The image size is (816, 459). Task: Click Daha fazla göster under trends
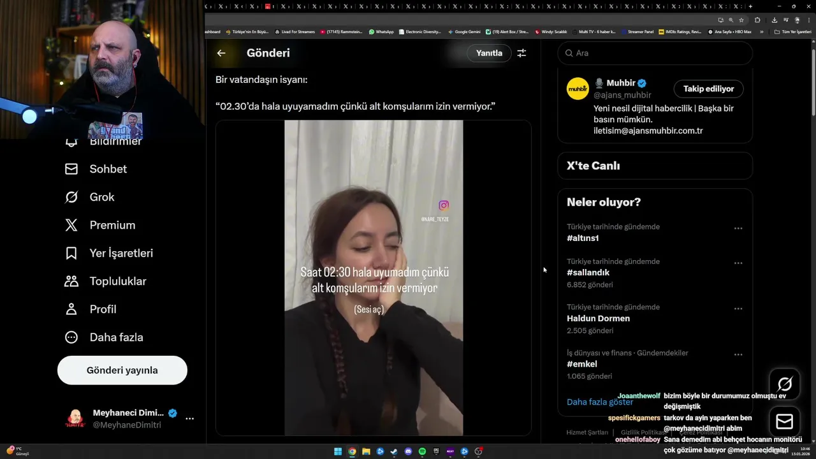[600, 402]
